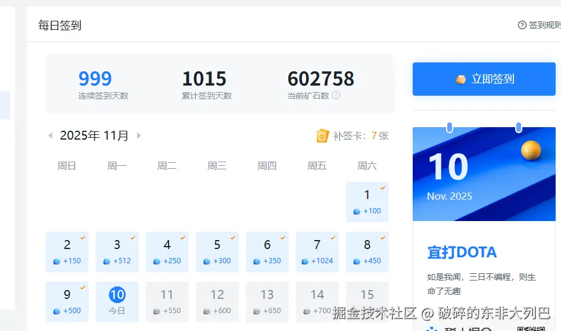Go to previous month arrow
The width and height of the screenshot is (561, 331).
51,135
